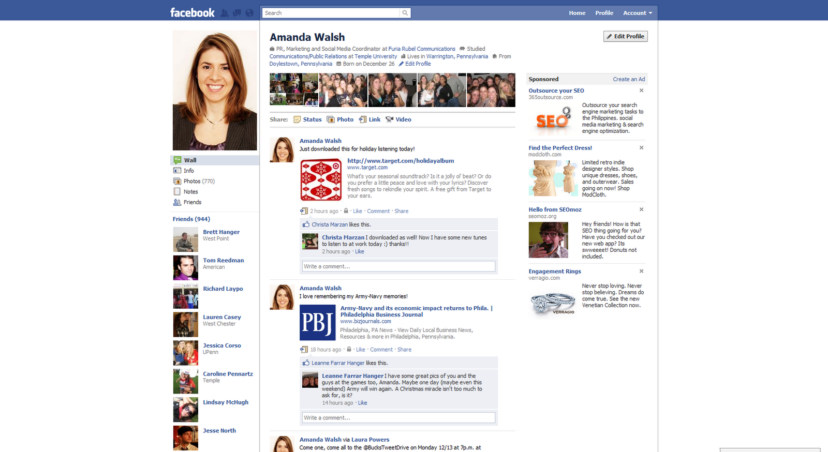828x452 pixels.
Task: Open friend requests icon in top bar
Action: pos(225,13)
